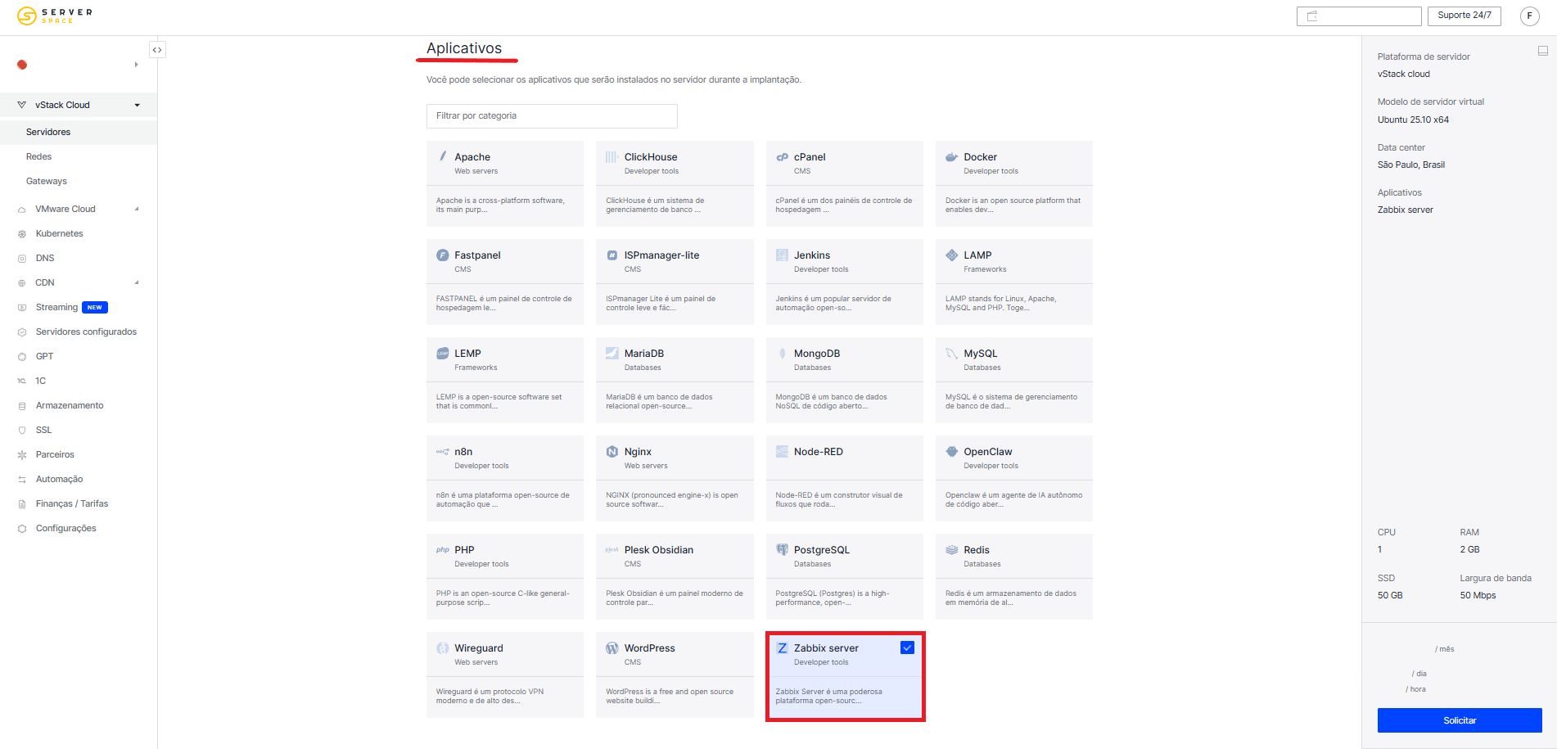Open the Filtrar por categoria filter
The height and width of the screenshot is (749, 1557).
click(552, 115)
